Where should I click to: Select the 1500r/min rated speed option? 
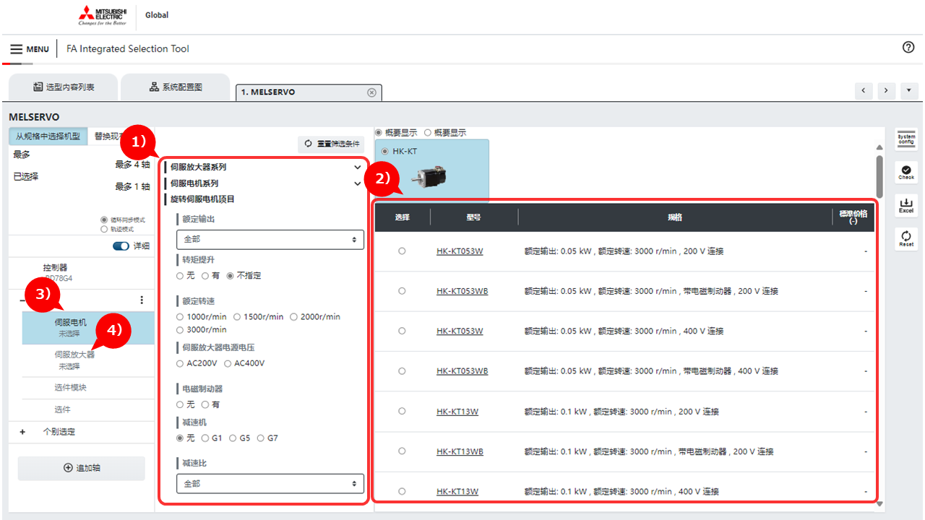click(236, 316)
